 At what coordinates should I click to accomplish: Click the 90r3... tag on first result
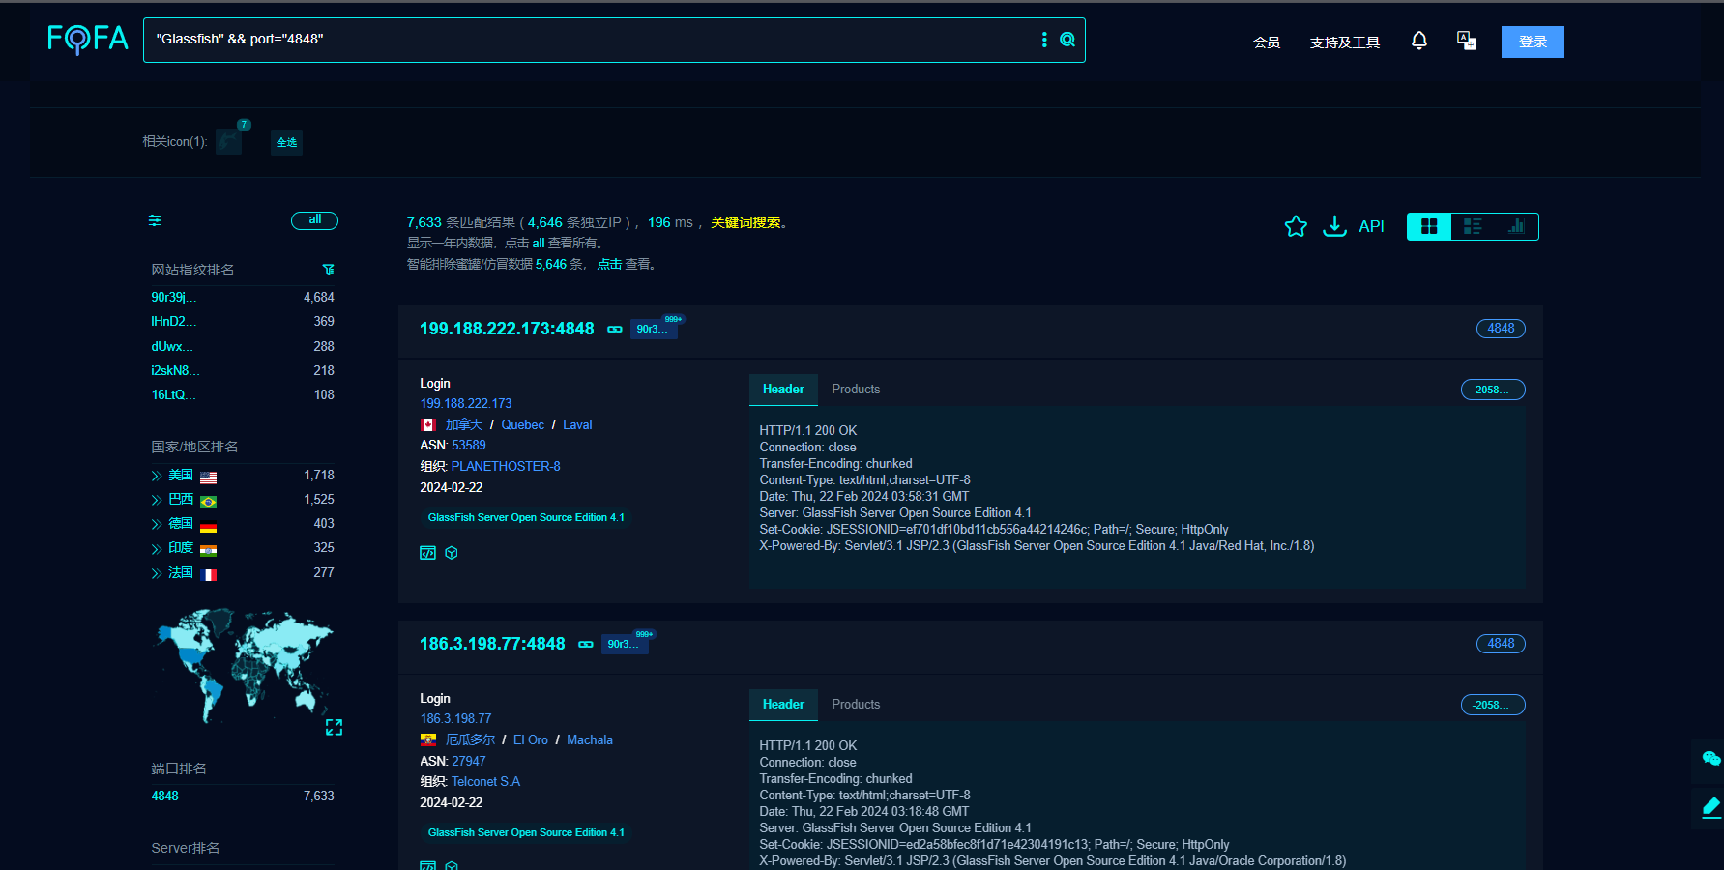pos(653,329)
